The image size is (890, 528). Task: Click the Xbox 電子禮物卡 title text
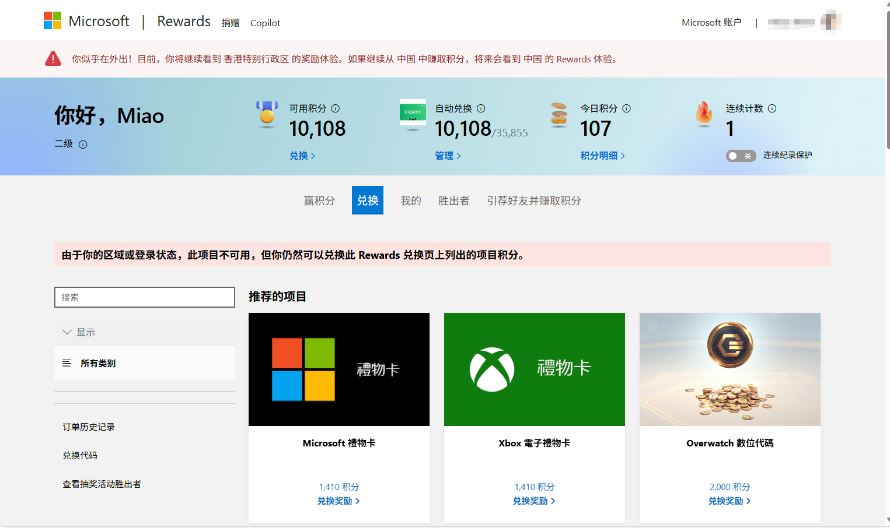coord(535,443)
